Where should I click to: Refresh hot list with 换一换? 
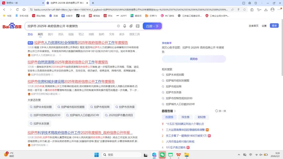tap(221, 111)
